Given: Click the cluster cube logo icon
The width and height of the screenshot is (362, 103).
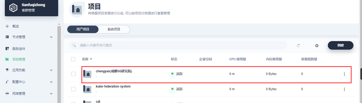Looking at the screenshot, I should 13,7.
